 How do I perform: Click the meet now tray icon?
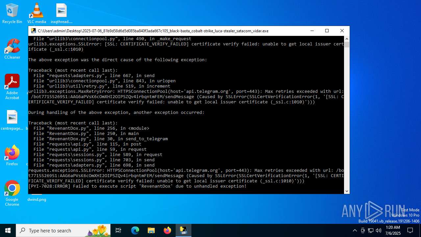pyautogui.click(x=362, y=230)
